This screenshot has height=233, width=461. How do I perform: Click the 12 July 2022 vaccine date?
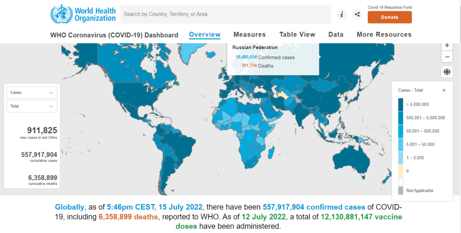click(264, 217)
